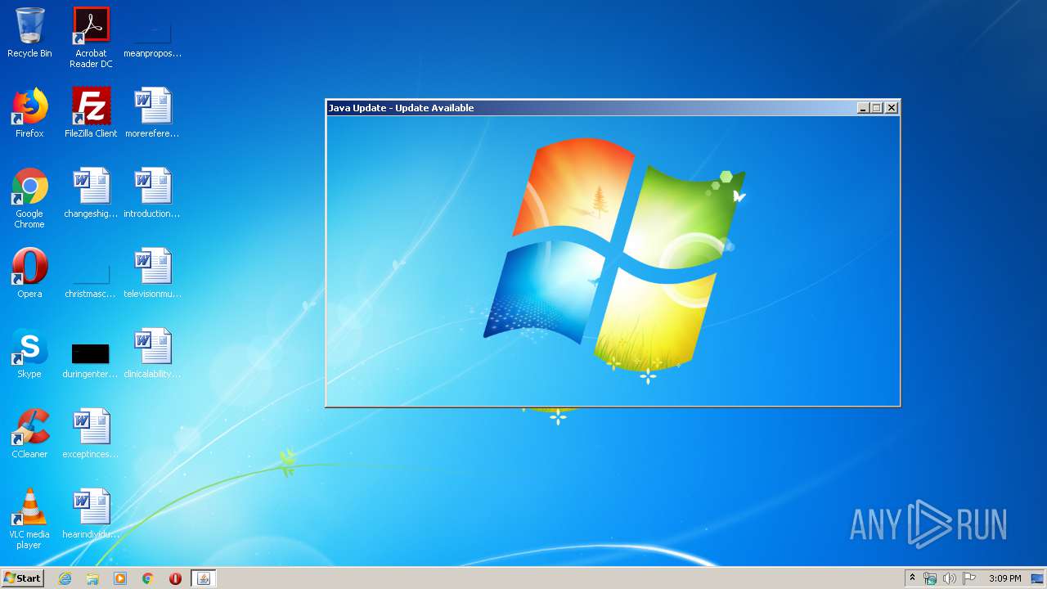Open Windows Explorer folder in taskbar

92,578
